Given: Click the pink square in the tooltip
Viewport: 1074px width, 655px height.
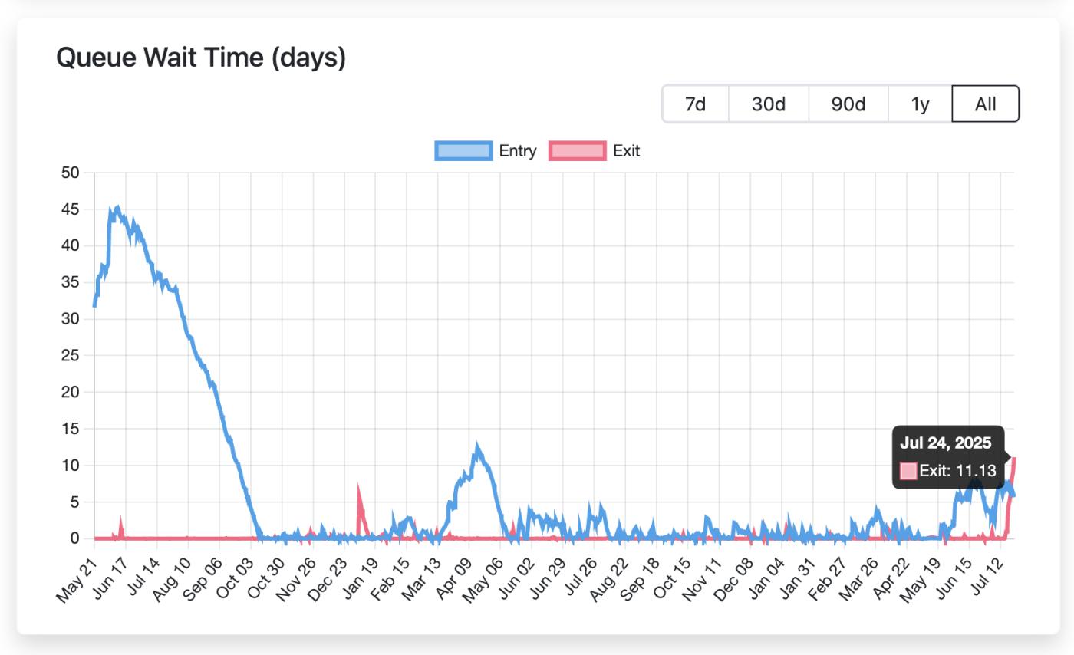Looking at the screenshot, I should (x=908, y=471).
